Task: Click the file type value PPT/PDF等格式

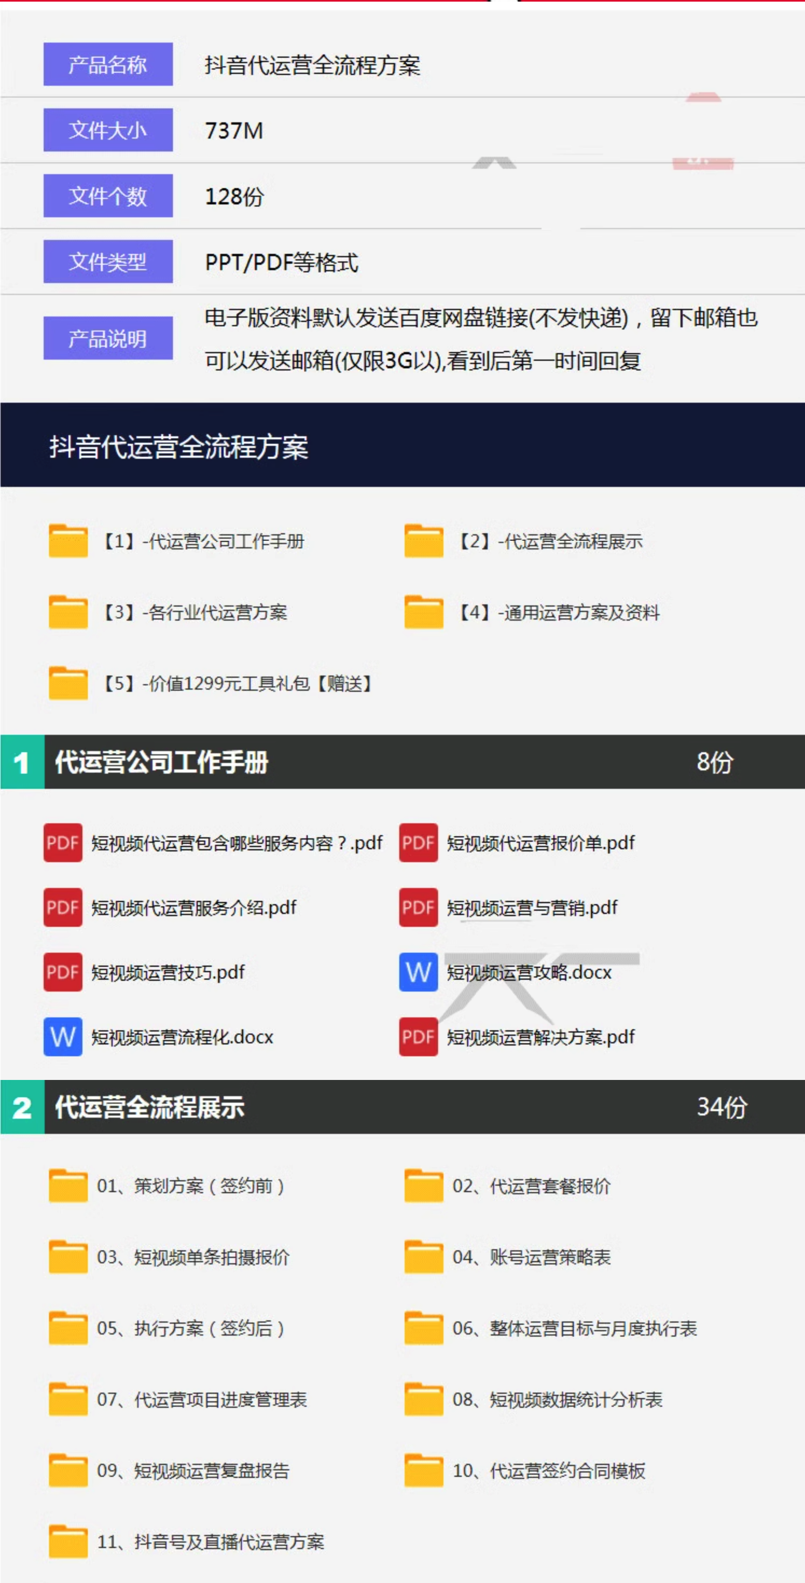Action: [x=282, y=262]
